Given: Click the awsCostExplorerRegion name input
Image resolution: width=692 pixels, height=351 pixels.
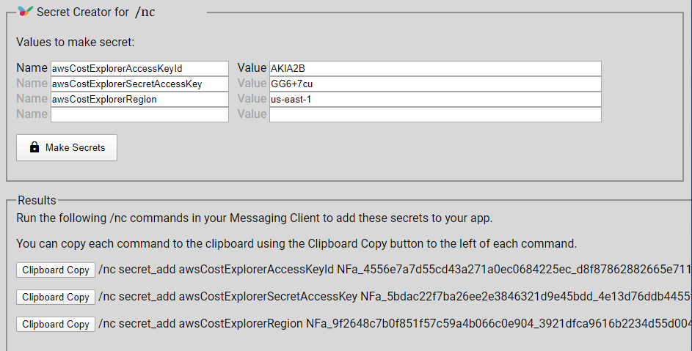Looking at the screenshot, I should coord(139,99).
